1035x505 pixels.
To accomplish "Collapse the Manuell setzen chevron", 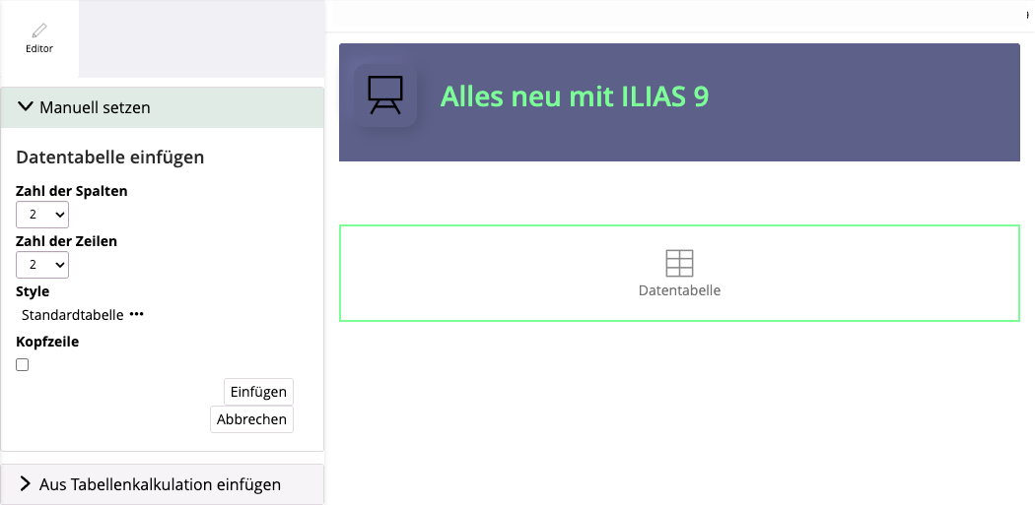I will pos(26,107).
